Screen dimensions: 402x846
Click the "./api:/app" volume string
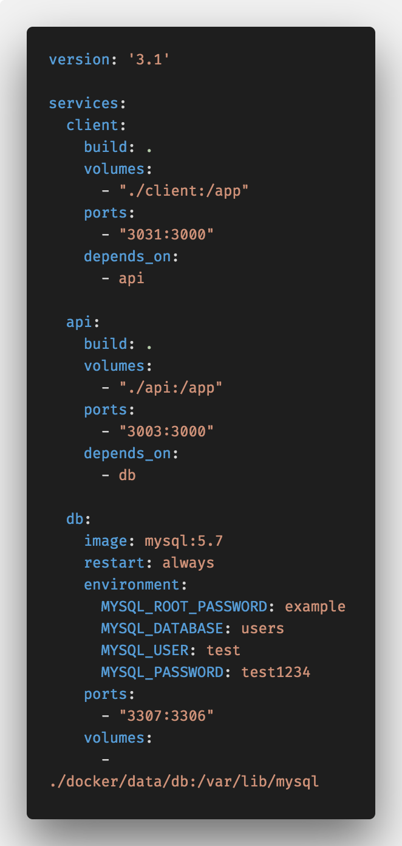tap(171, 388)
